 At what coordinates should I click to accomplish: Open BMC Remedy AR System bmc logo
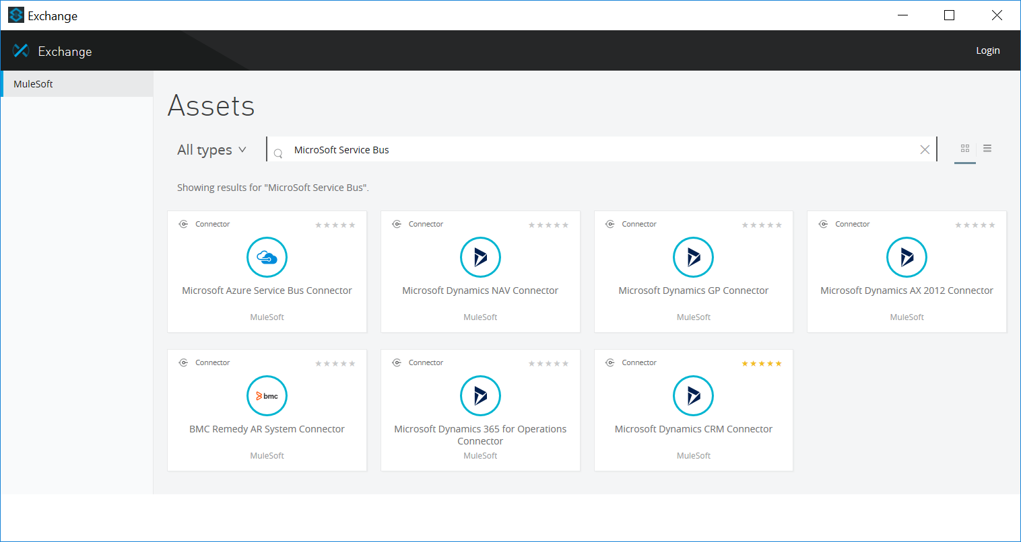point(267,396)
